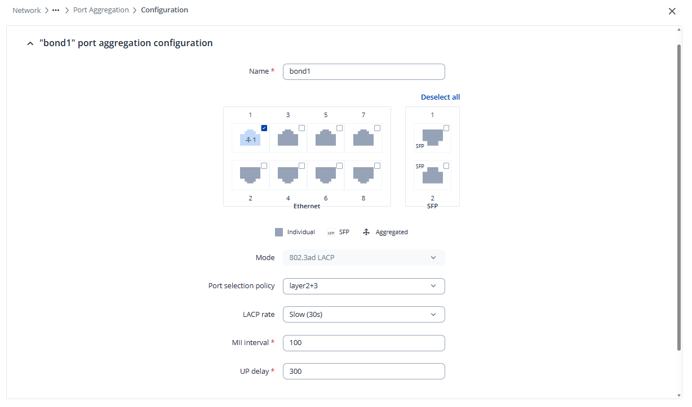This screenshot has height=407, width=692.
Task: Expand the breadcrumb ellipsis menu
Action: point(56,10)
